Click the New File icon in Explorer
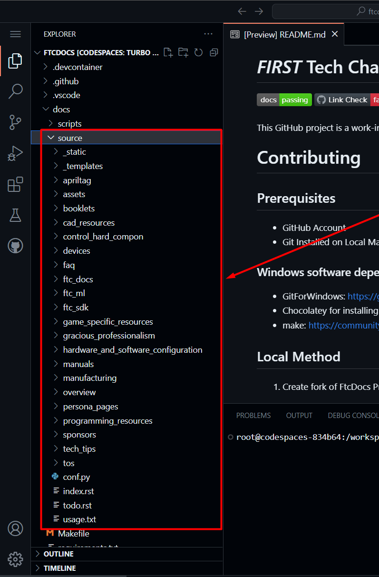The image size is (379, 577). pyautogui.click(x=168, y=52)
